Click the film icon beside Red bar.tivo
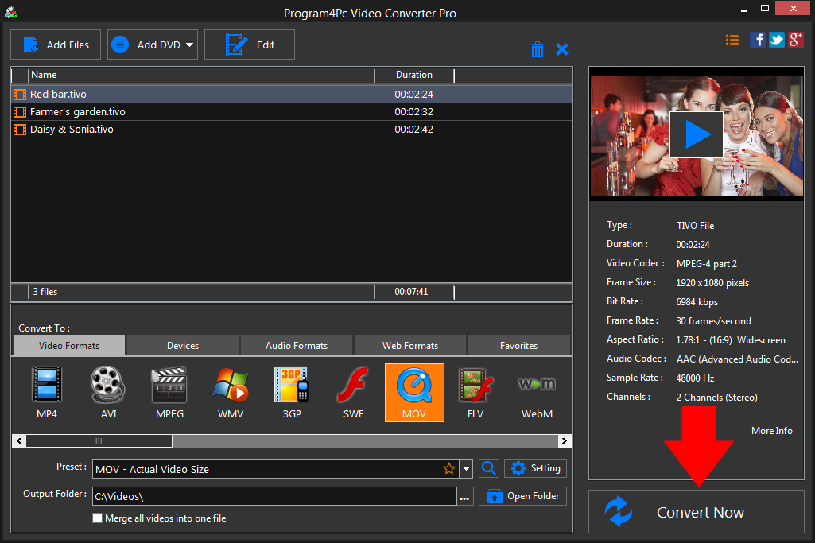 tap(20, 94)
